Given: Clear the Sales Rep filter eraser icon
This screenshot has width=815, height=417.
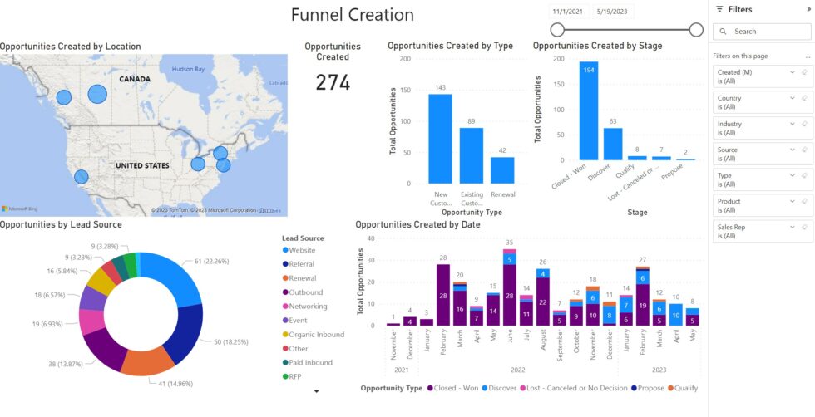Looking at the screenshot, I should point(803,227).
